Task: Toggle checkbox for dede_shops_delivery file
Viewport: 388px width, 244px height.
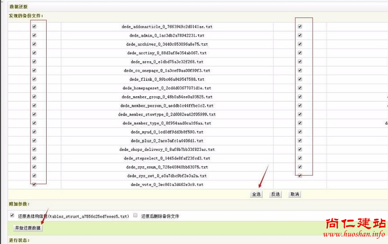Action: [34, 149]
